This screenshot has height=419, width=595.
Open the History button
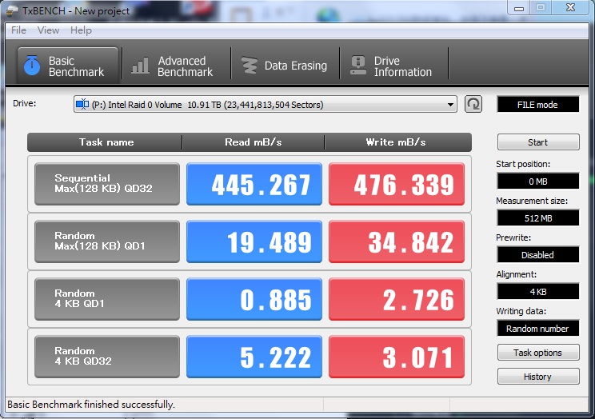538,376
